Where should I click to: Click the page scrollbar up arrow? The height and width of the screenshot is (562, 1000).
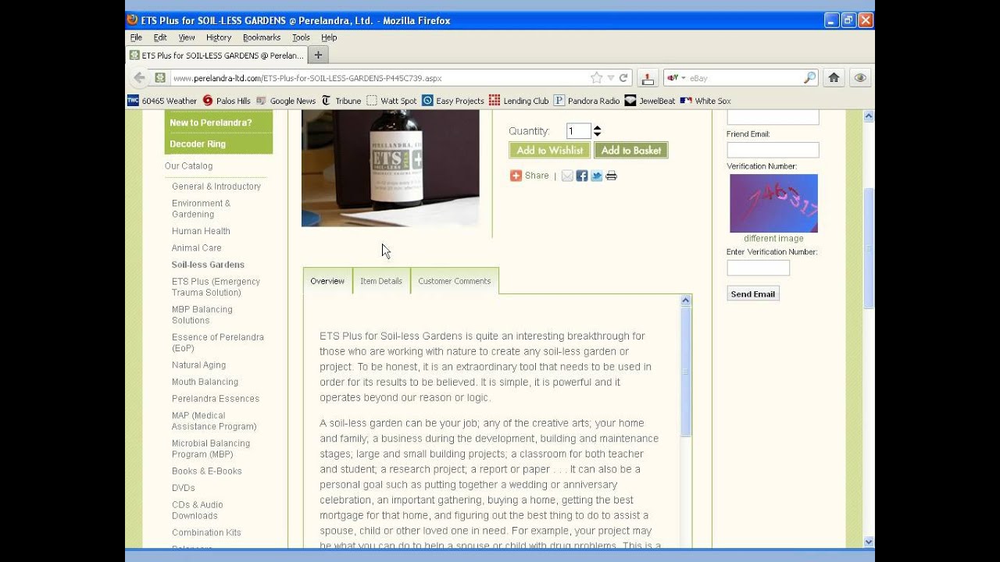868,116
